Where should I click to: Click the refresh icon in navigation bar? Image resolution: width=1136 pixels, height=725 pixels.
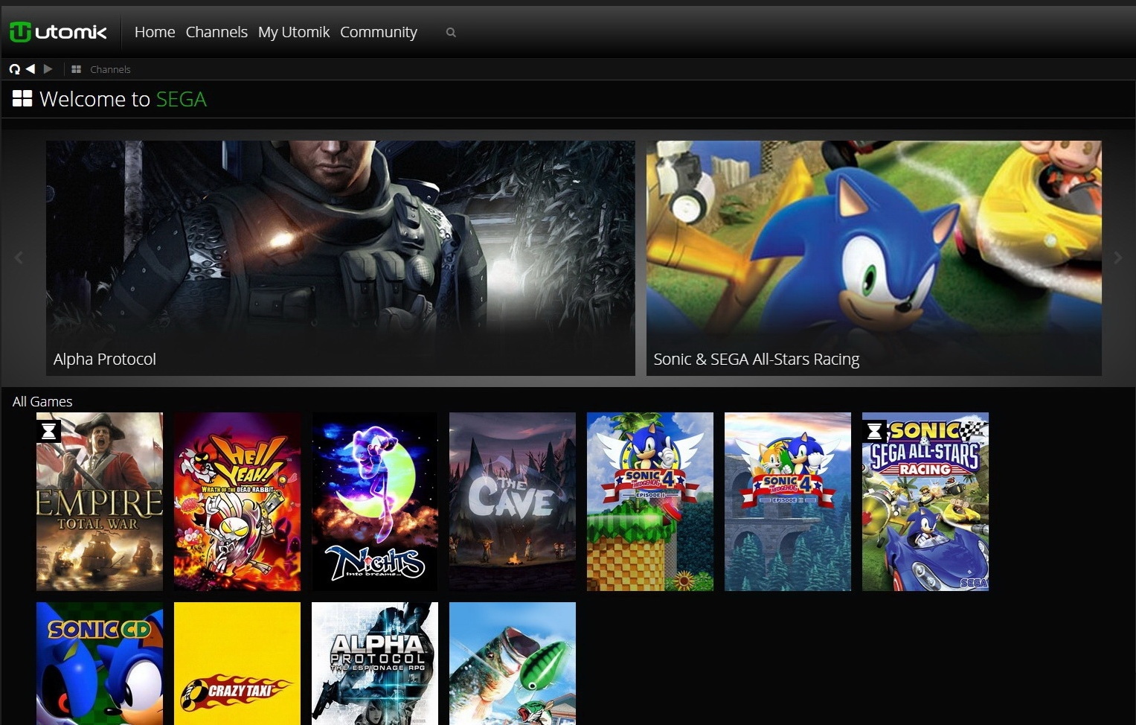pyautogui.click(x=14, y=69)
